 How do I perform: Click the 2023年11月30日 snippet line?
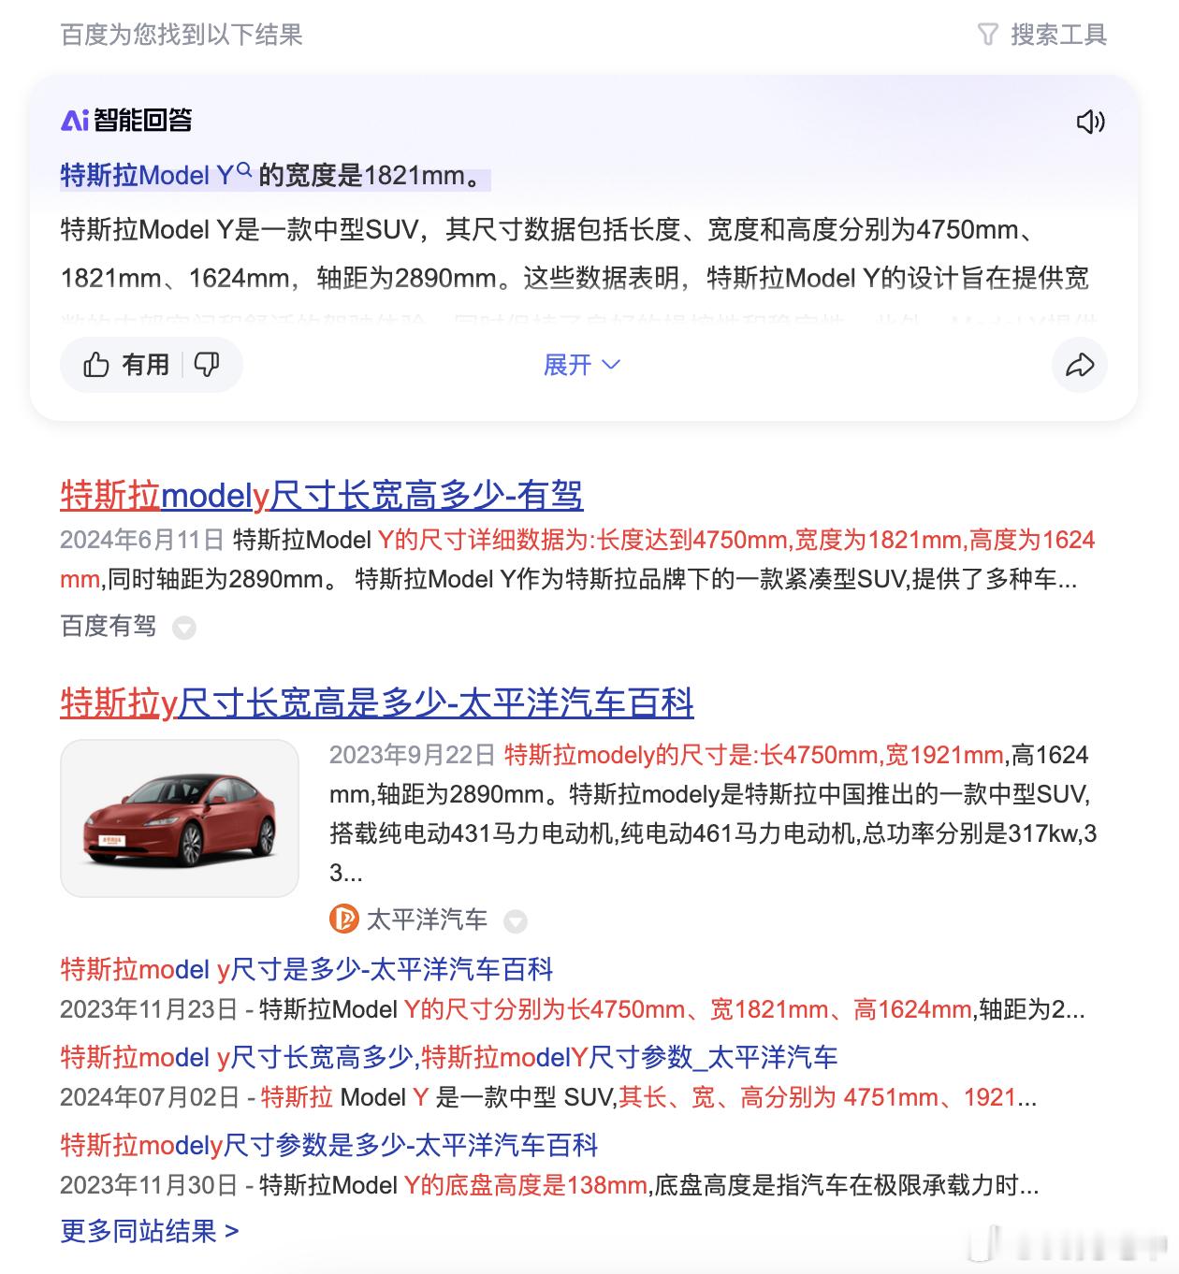click(x=549, y=1185)
